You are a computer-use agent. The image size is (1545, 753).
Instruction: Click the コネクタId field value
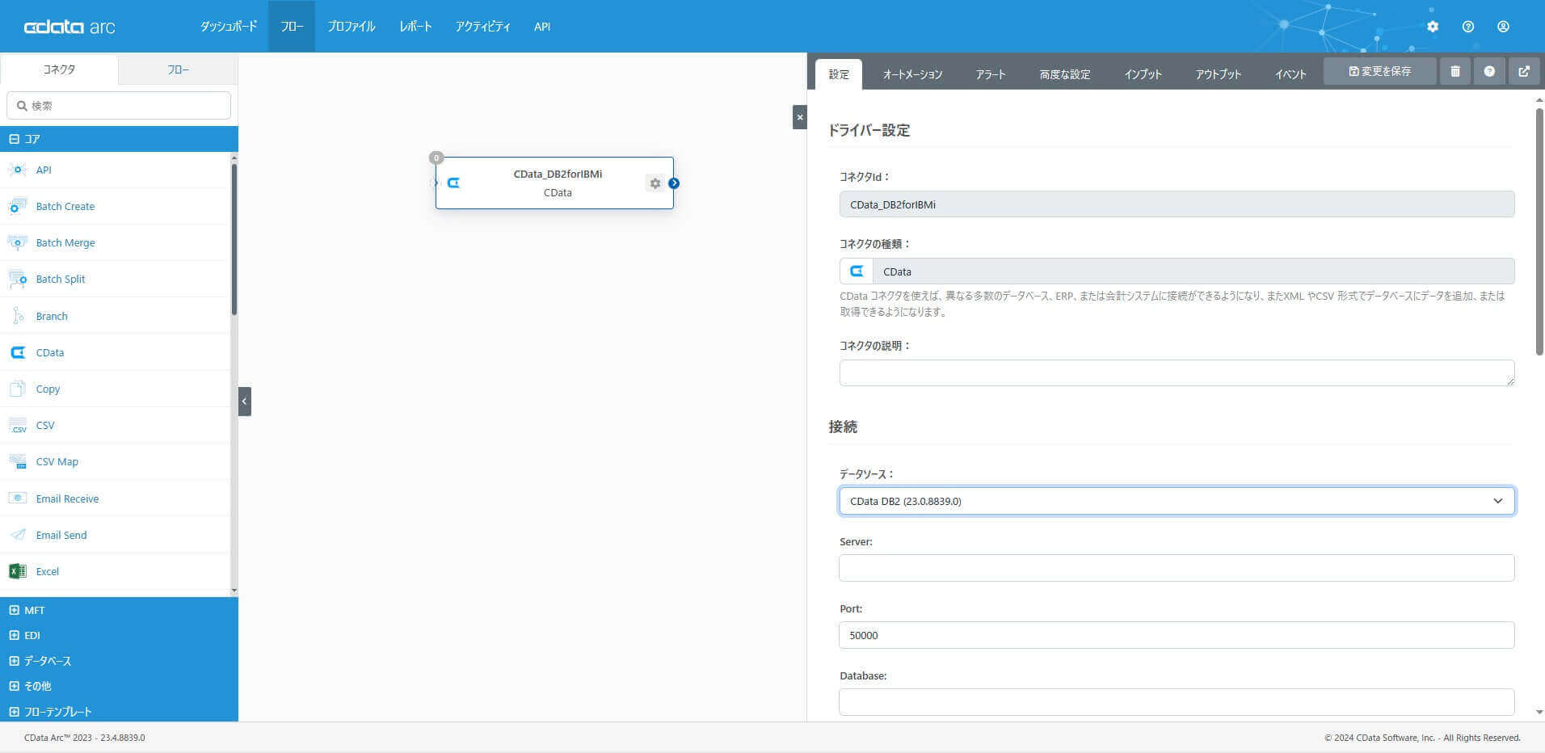(1177, 204)
